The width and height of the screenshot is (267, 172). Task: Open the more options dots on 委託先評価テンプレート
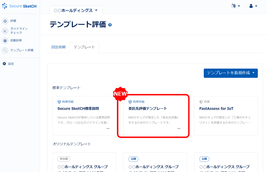(179, 128)
